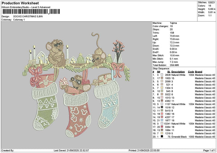Click the design name 'SOCKS CHRISTMAS 5,8IN'
217x153 pixels.
pyautogui.click(x=28, y=17)
